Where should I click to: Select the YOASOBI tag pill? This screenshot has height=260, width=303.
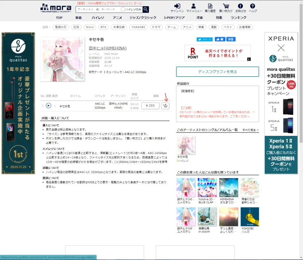coord(138,27)
